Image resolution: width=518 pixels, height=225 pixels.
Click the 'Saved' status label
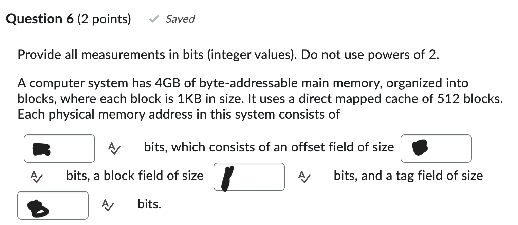(180, 19)
